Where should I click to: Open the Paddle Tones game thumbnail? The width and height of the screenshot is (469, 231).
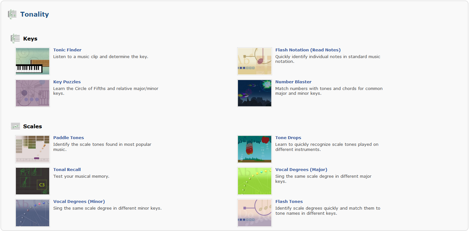pyautogui.click(x=33, y=149)
